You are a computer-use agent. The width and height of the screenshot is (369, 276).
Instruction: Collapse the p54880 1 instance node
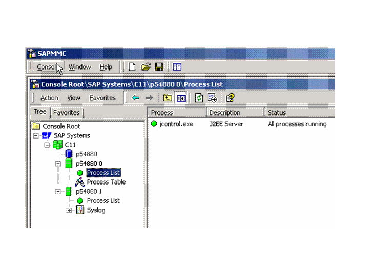58,192
